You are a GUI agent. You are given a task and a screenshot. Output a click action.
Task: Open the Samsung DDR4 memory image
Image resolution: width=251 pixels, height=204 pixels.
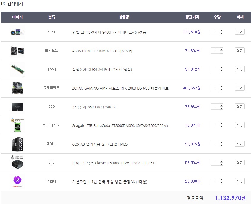[17, 69]
